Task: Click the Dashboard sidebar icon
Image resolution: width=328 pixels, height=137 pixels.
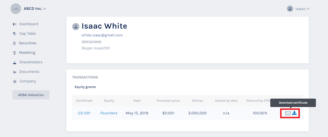Action: (15, 24)
